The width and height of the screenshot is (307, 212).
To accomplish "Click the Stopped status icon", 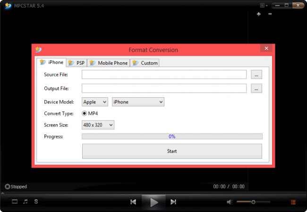I will (x=7, y=187).
